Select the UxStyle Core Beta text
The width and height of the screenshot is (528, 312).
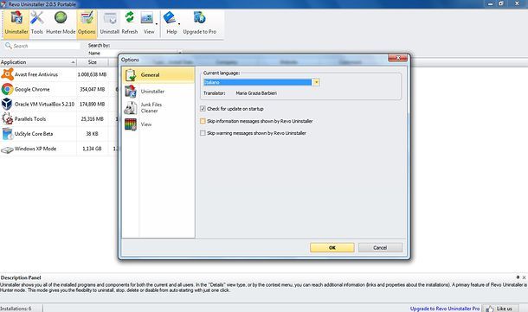point(34,134)
